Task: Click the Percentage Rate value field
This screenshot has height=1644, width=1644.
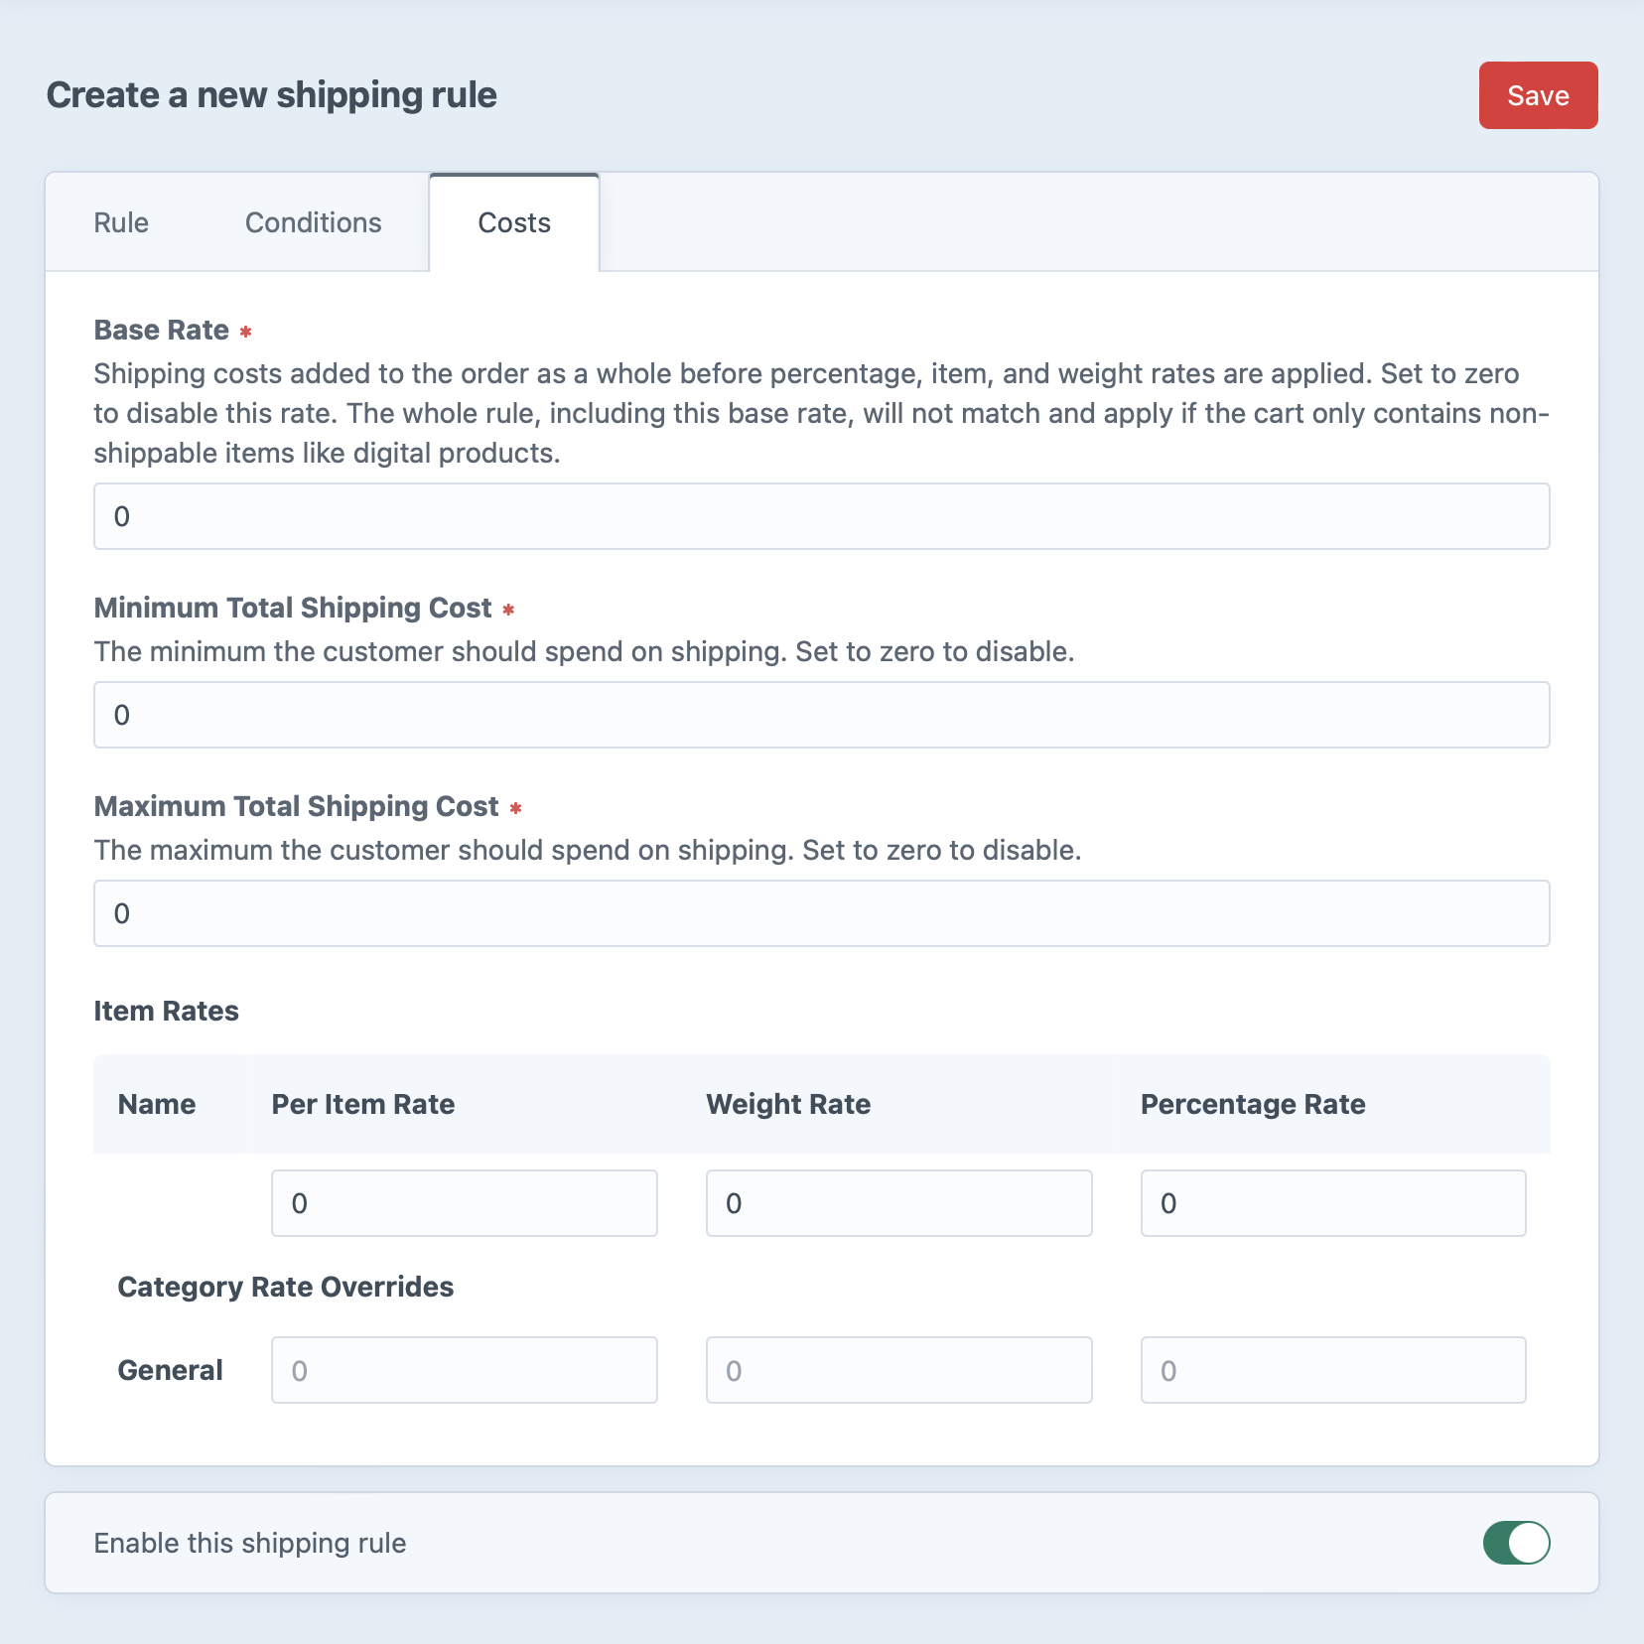Action: click(x=1333, y=1202)
